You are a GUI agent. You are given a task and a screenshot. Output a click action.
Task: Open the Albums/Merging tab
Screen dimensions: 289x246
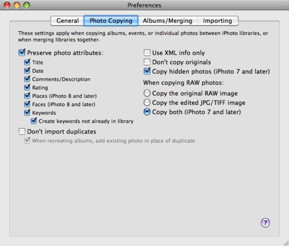click(167, 21)
